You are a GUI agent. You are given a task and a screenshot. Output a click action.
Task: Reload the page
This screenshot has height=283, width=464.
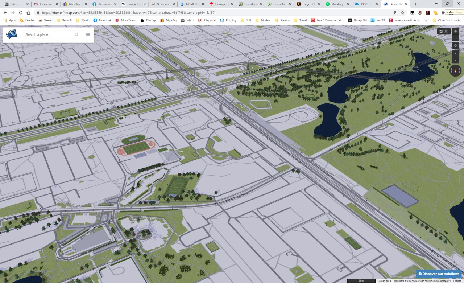(21, 12)
